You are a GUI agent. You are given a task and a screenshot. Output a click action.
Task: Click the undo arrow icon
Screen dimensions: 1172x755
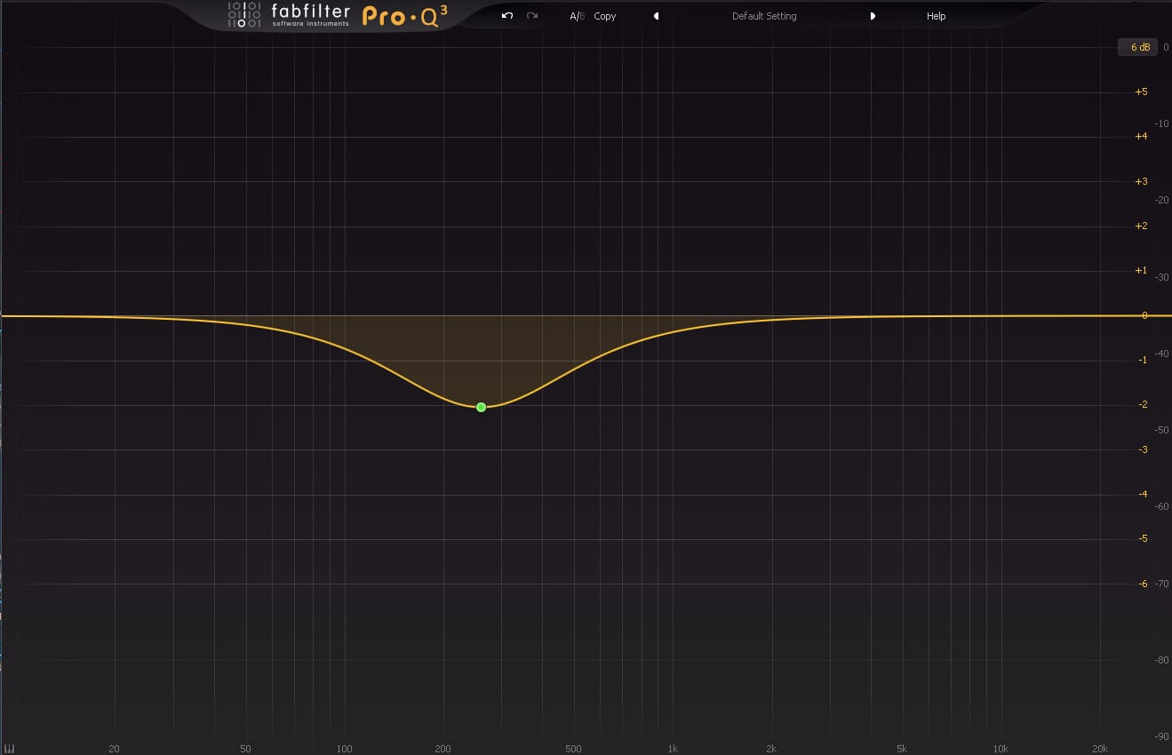[x=507, y=16]
